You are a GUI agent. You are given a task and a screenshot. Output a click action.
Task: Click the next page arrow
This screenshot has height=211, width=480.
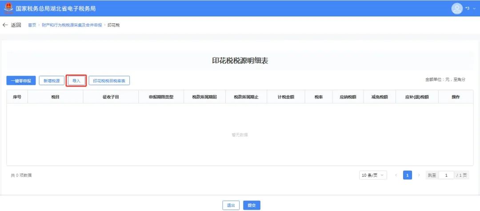tap(419, 175)
